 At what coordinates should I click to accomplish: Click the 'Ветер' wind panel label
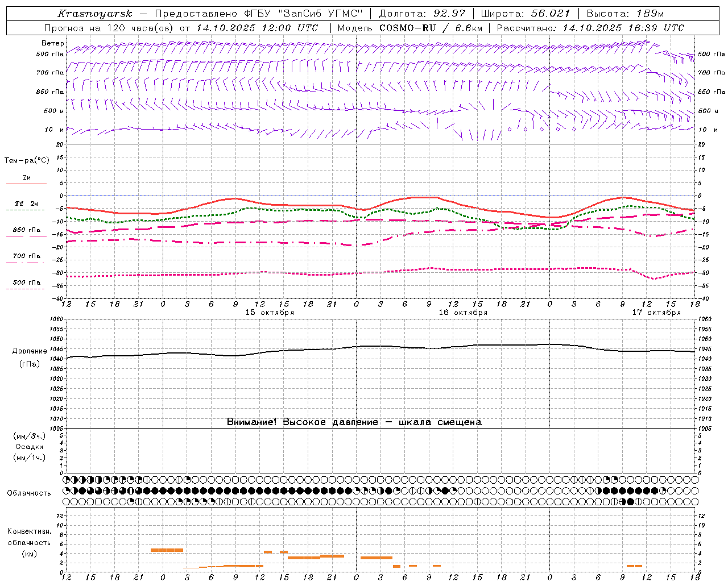point(52,43)
